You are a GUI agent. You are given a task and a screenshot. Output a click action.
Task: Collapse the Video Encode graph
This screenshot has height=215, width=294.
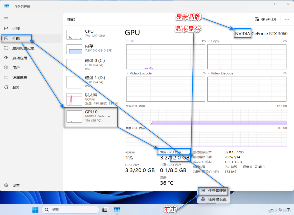coord(127,73)
